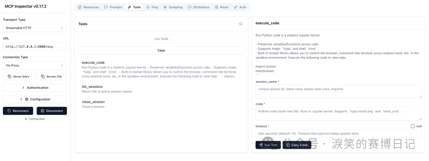Focus the session_name text area
Viewport: 429px width, 161px height.
pyautogui.click(x=338, y=91)
